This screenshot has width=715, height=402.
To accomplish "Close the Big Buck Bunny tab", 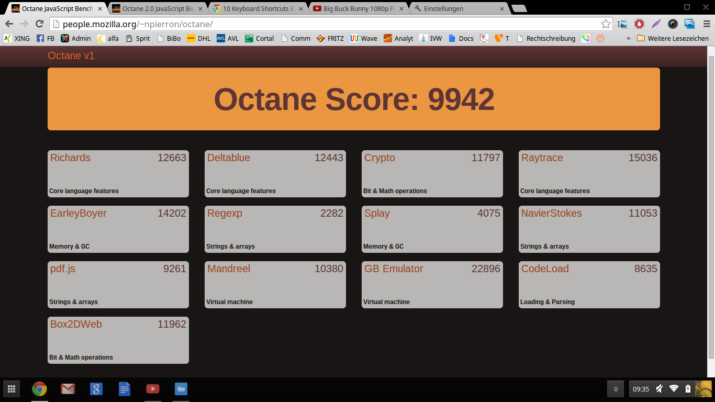I will click(401, 9).
